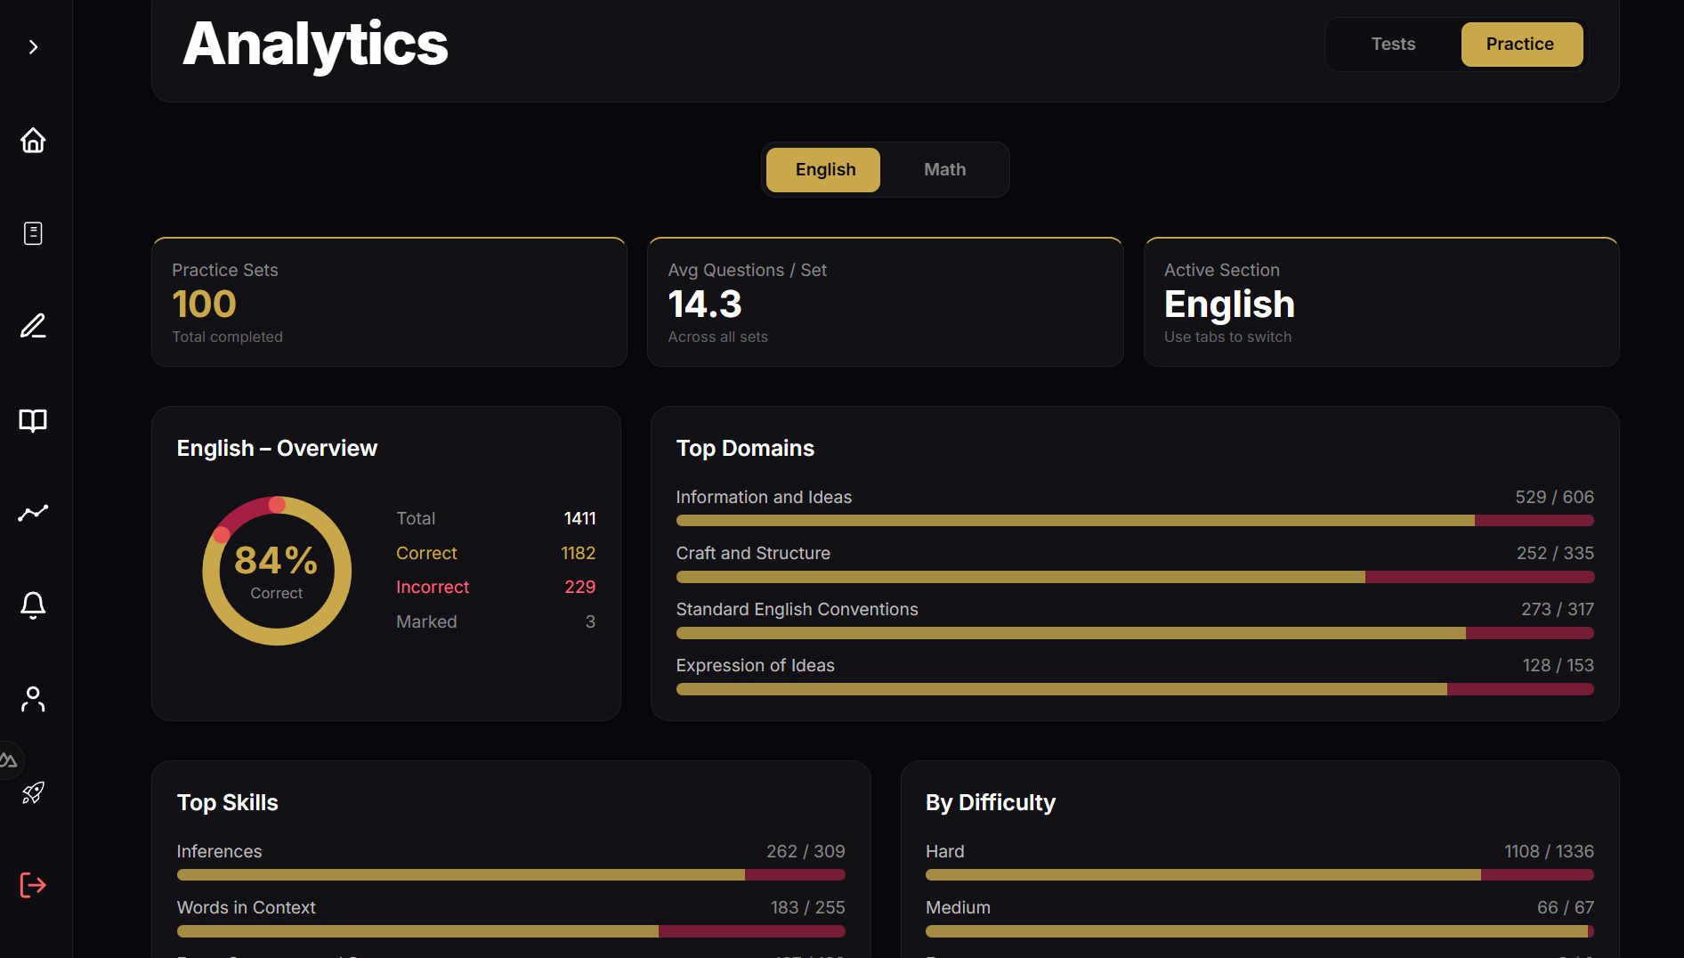Click the Incorrect count 229
This screenshot has height=958, width=1684.
[579, 587]
